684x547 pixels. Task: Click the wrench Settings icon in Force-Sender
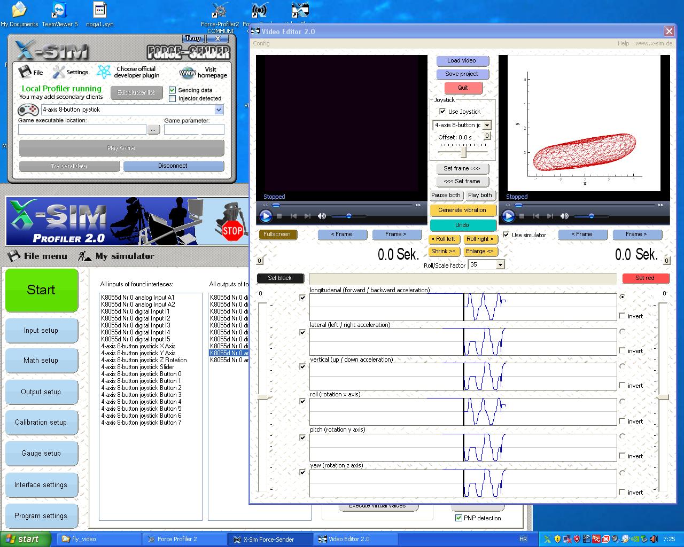tap(59, 72)
